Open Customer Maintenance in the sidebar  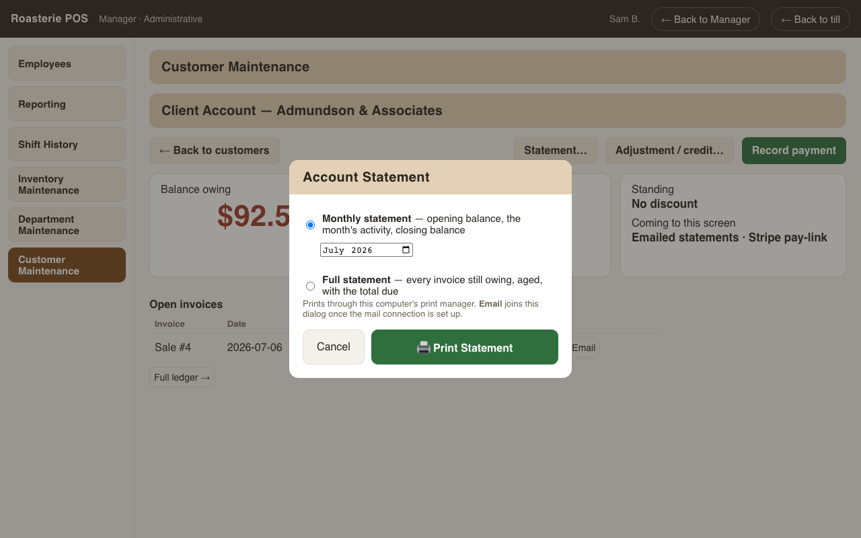[x=67, y=265]
